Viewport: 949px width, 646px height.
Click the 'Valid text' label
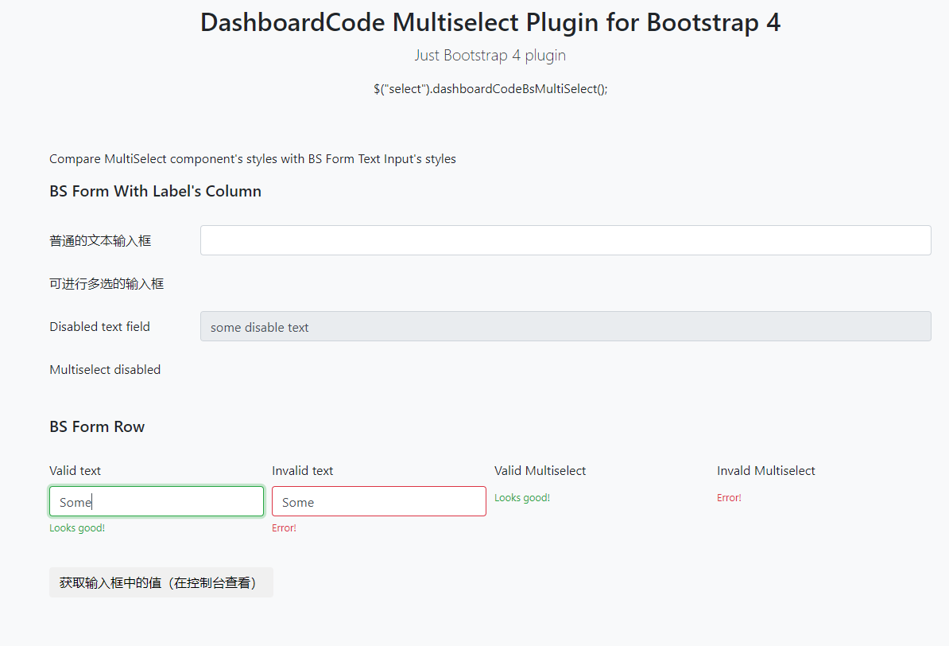tap(75, 471)
